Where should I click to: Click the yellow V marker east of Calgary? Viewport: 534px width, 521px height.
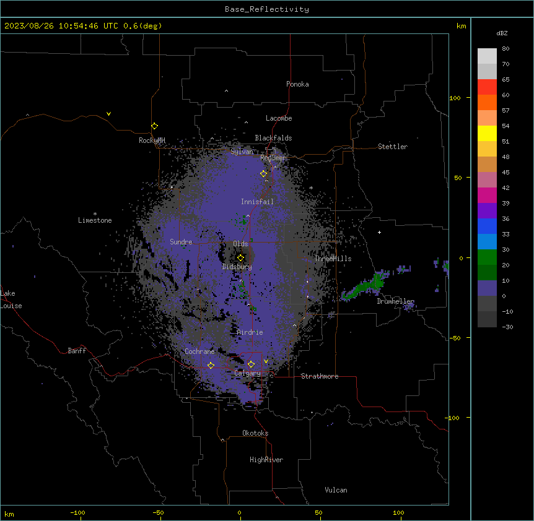(x=266, y=361)
